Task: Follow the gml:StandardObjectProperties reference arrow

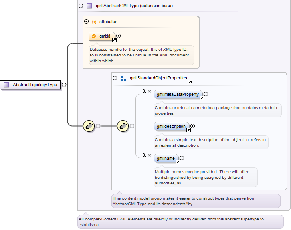Action: (x=190, y=82)
